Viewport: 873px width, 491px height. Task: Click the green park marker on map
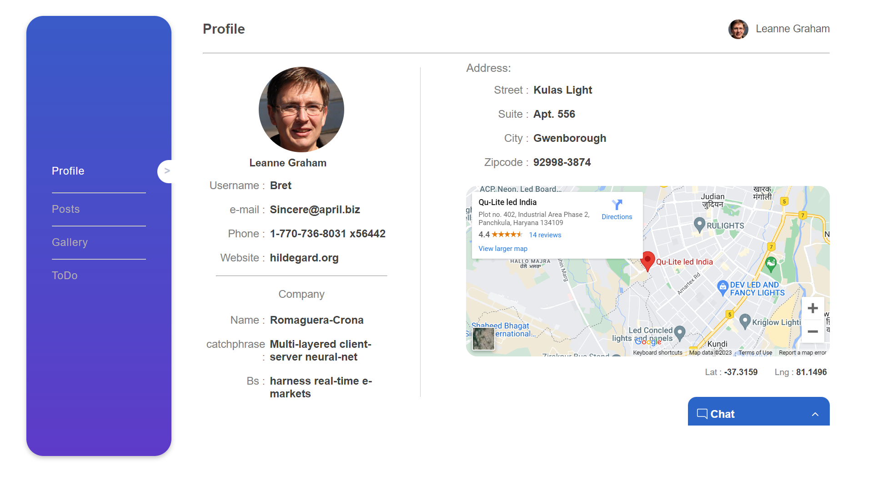pyautogui.click(x=771, y=263)
